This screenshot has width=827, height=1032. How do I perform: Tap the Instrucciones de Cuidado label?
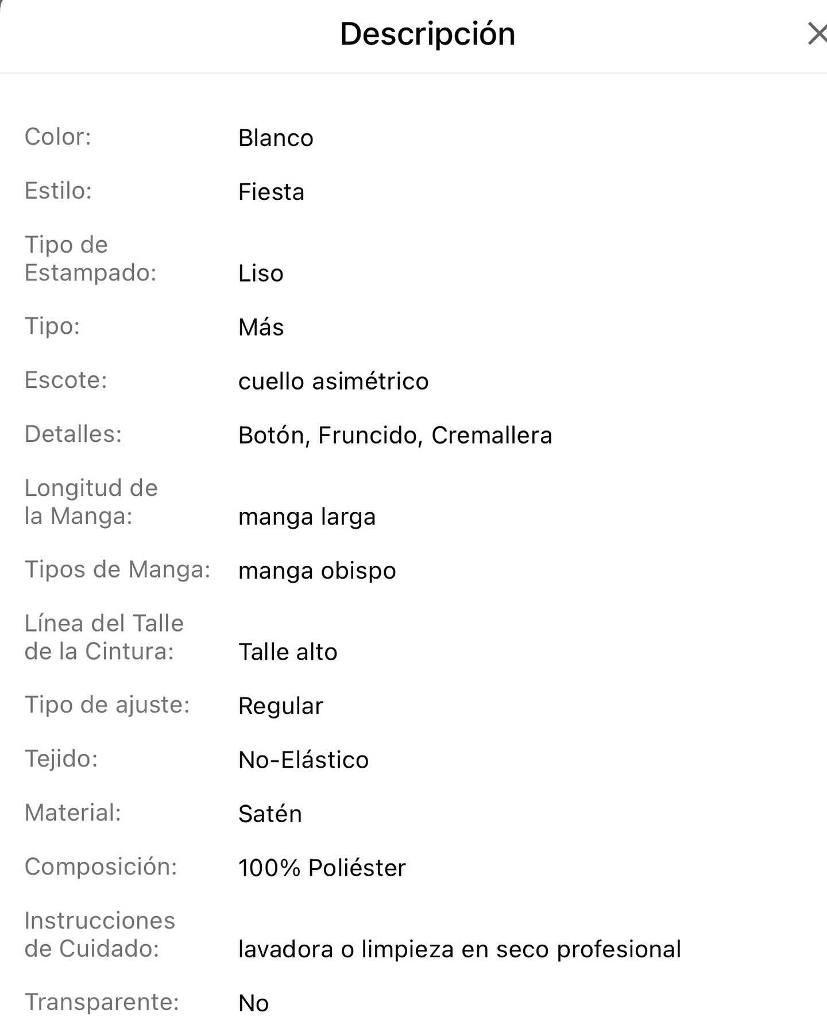(x=99, y=934)
